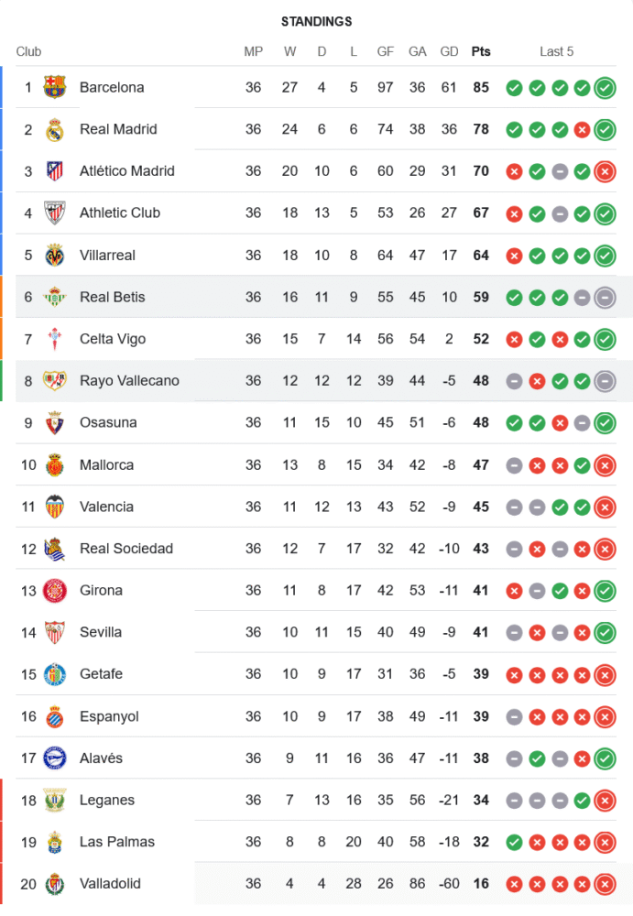Select the Rayo Vallecano standings row
This screenshot has height=916, width=633.
pyautogui.click(x=321, y=381)
